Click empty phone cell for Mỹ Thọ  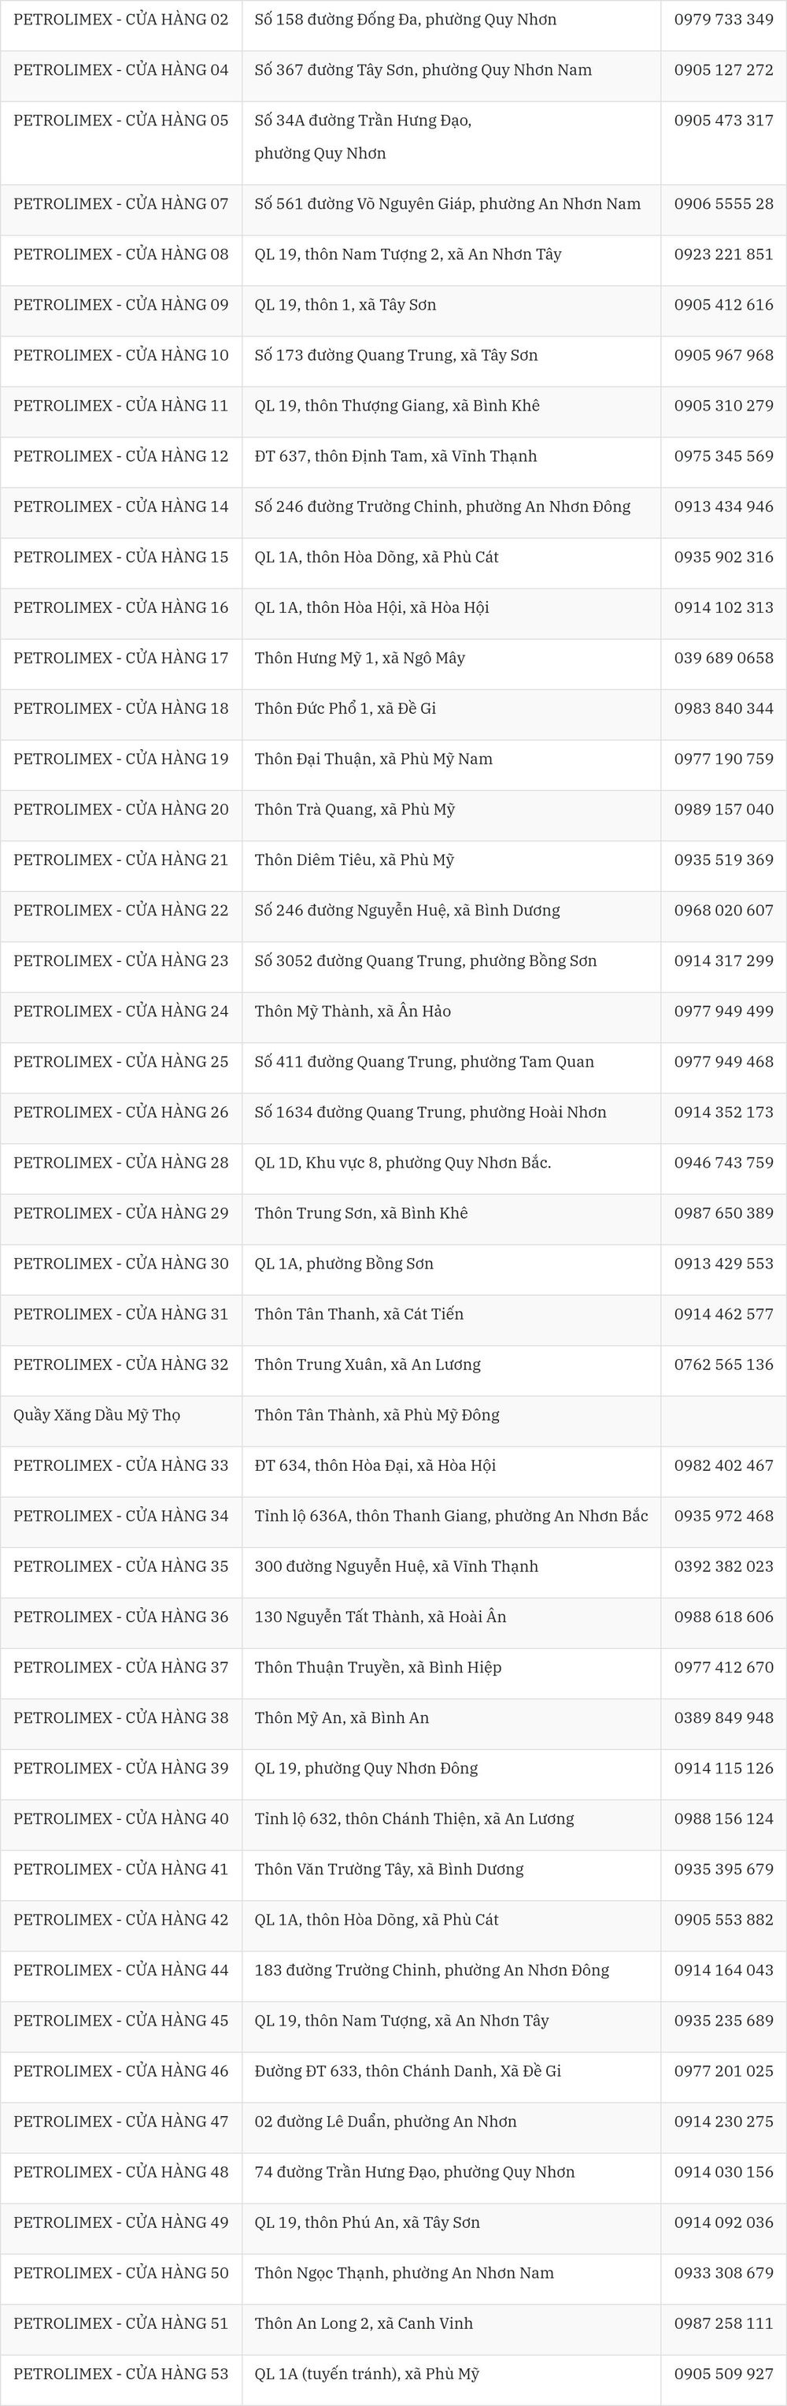[x=723, y=1420]
